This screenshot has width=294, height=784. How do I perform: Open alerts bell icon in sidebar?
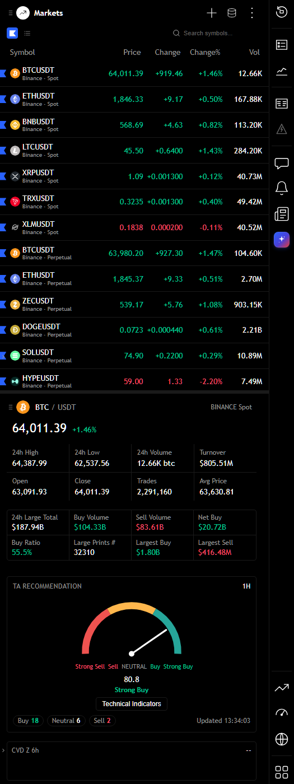tap(282, 188)
